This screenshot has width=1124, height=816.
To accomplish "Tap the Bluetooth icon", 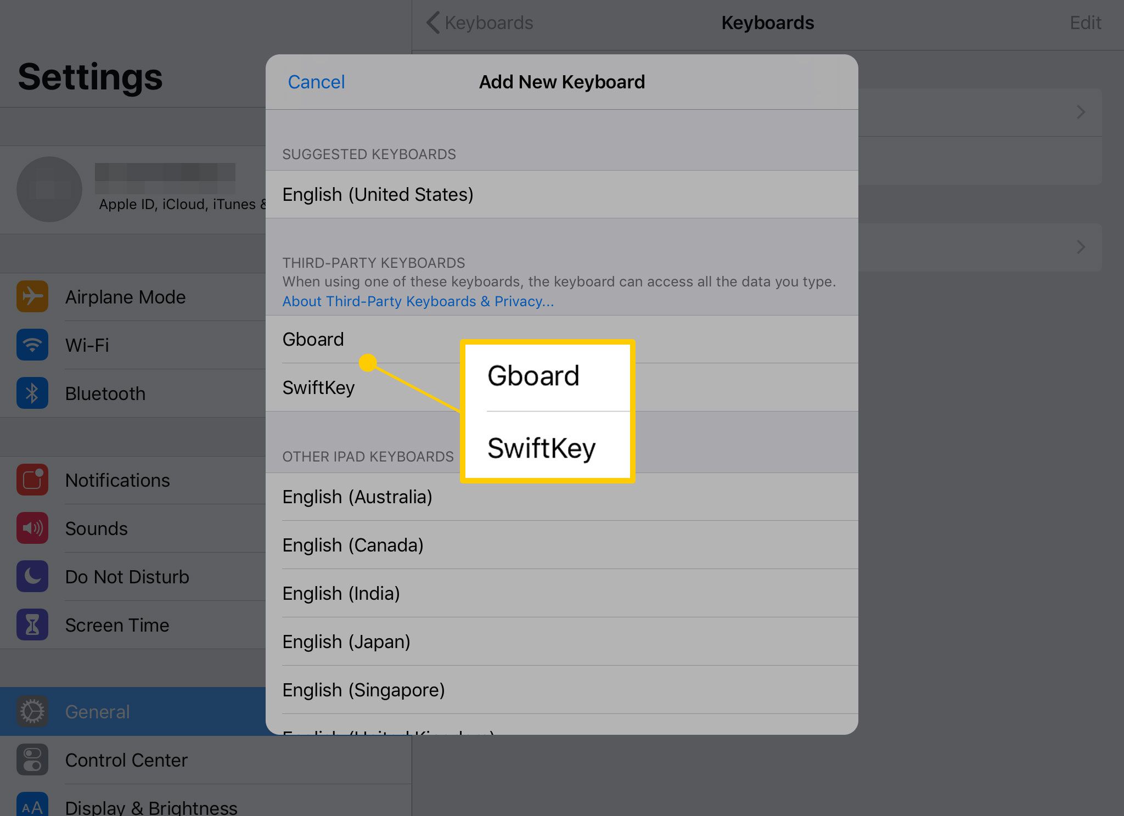I will coord(32,393).
